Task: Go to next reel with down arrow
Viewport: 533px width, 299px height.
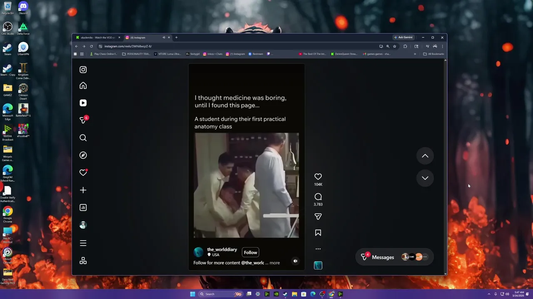Action: point(425,178)
